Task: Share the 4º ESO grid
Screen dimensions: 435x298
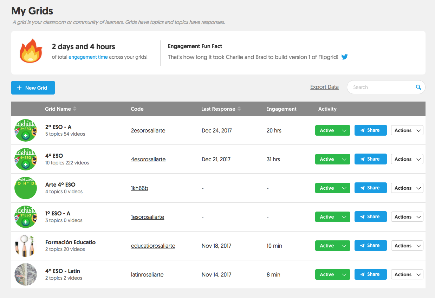Action: tap(370, 159)
